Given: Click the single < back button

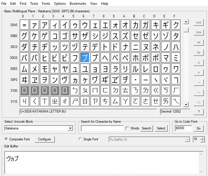Looking at the screenshot, I should [x=199, y=62].
